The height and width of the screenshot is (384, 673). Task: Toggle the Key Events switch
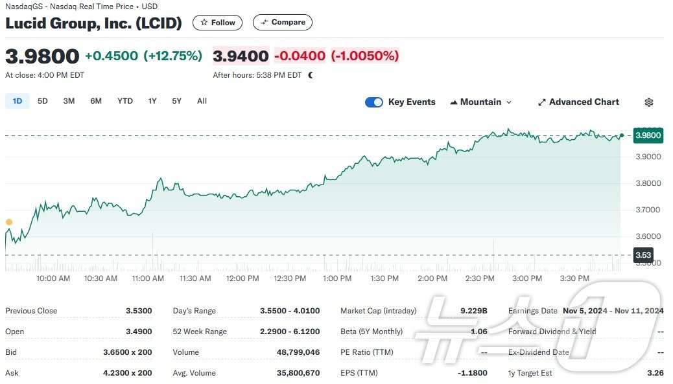coord(374,102)
